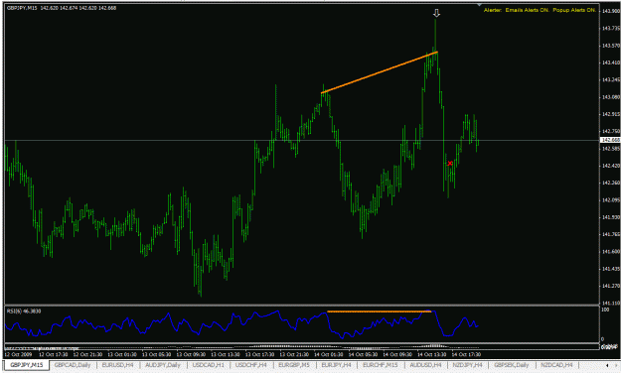Switch to the GBPCAD,Daily chart tab
621x373 pixels.
click(x=73, y=365)
